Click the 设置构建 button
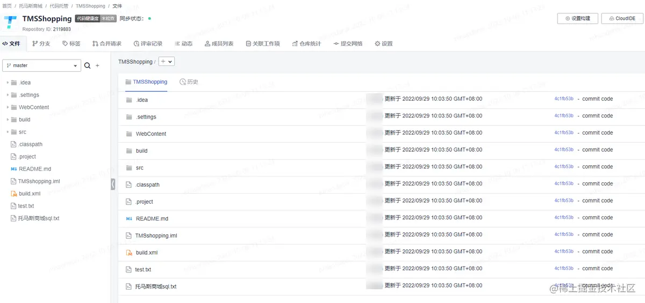The height and width of the screenshot is (303, 645). (578, 18)
